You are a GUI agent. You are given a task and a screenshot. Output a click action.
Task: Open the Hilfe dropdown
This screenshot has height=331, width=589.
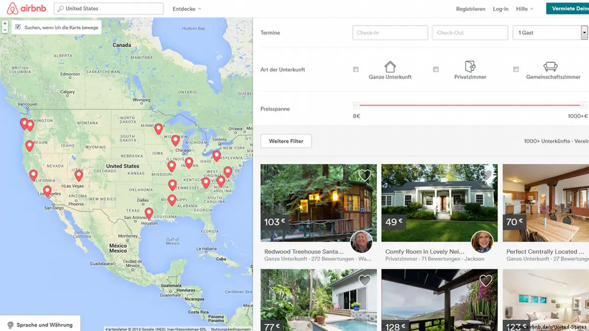pyautogui.click(x=524, y=9)
